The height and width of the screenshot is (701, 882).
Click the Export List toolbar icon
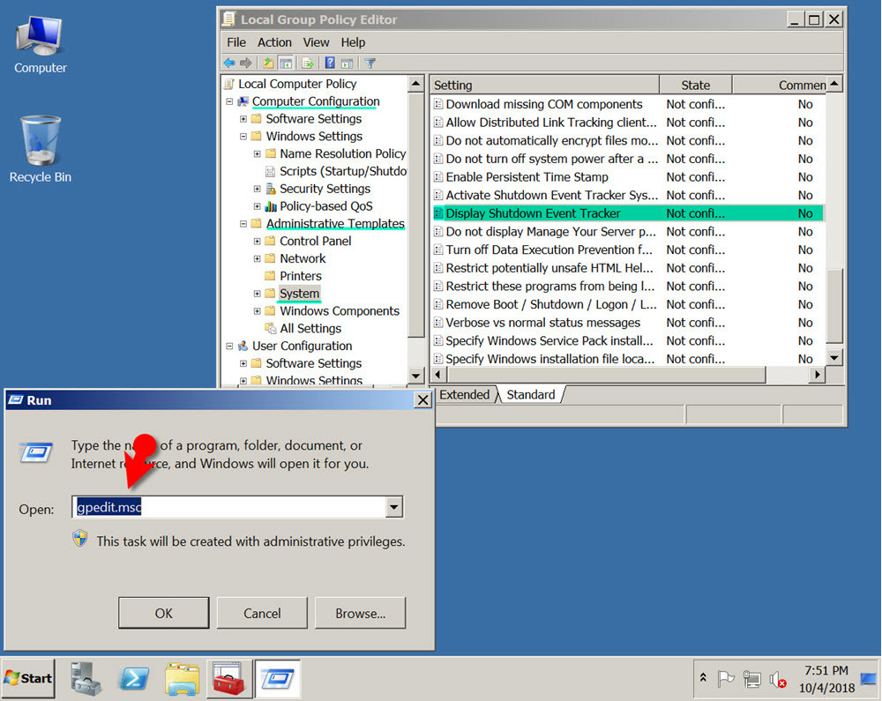(x=308, y=63)
